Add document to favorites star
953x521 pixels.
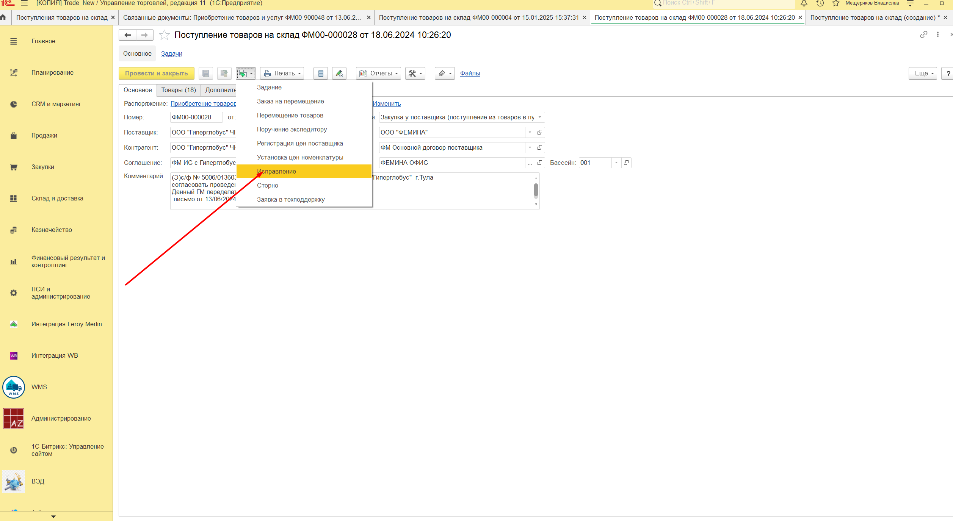(164, 35)
